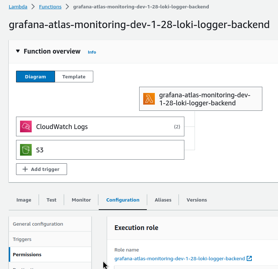The image size is (278, 269).
Task: Go to the Aliases tab
Action: pyautogui.click(x=163, y=200)
